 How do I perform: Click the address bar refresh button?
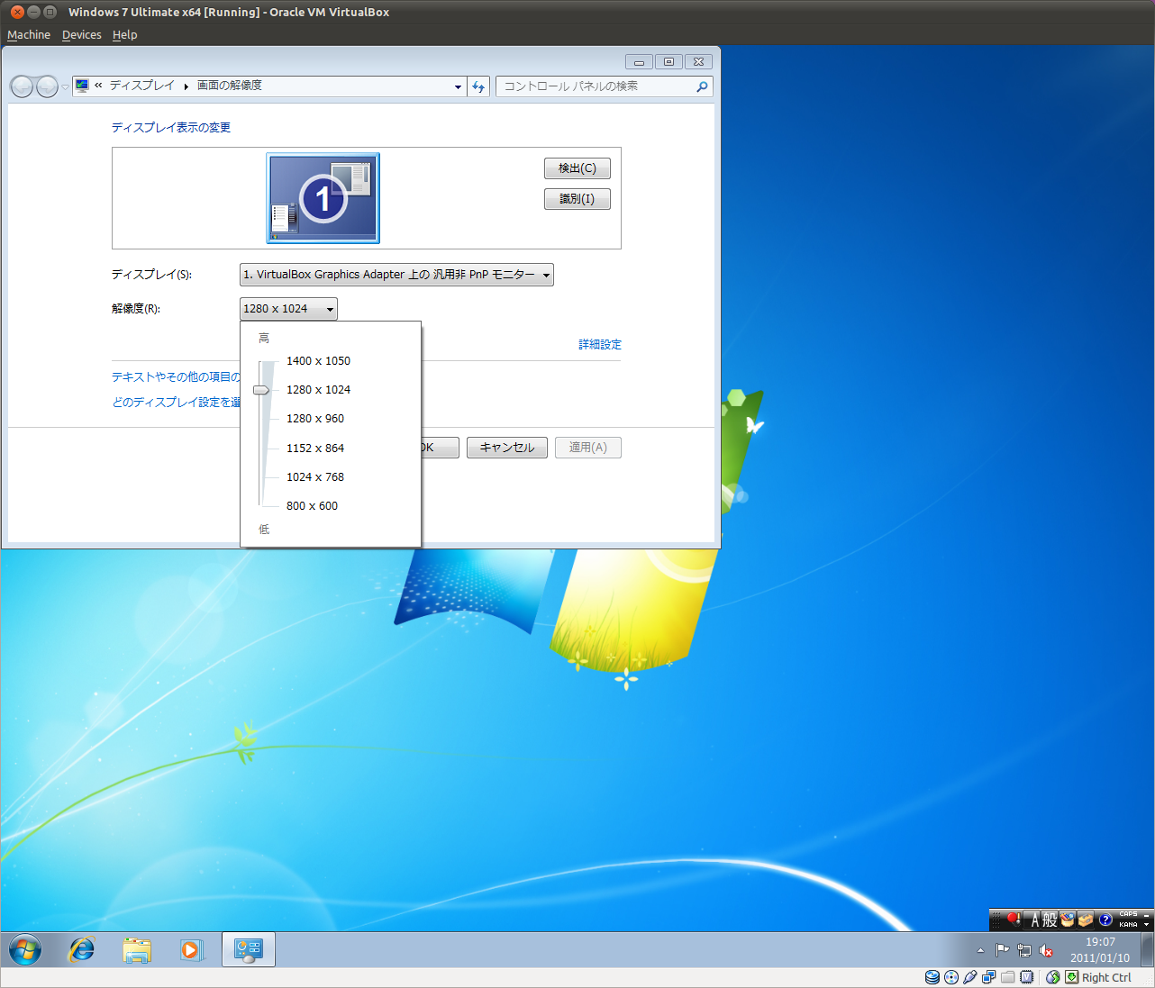click(478, 86)
